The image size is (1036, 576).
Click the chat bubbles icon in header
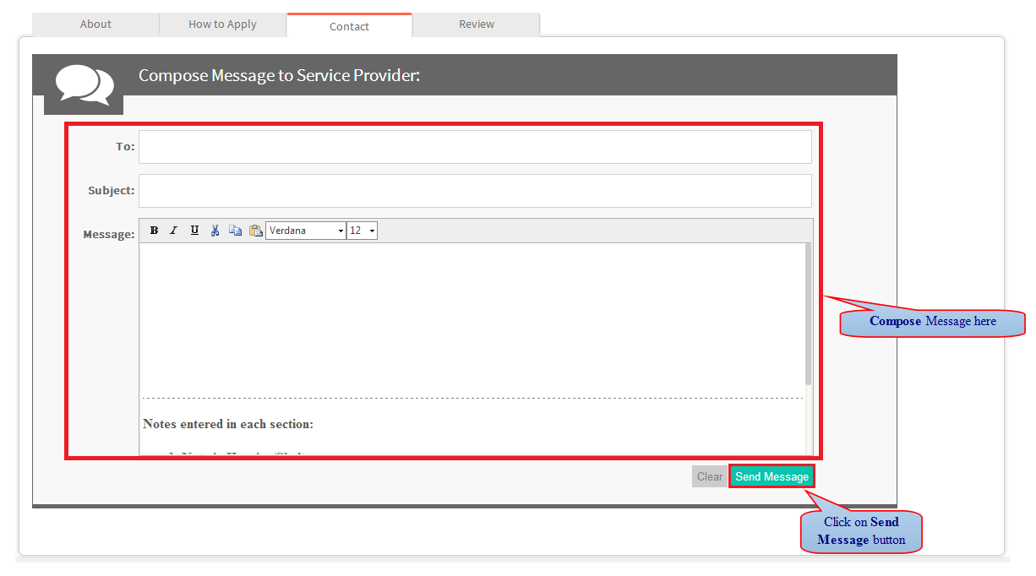pyautogui.click(x=85, y=84)
